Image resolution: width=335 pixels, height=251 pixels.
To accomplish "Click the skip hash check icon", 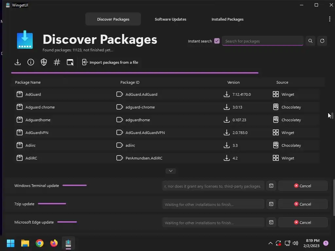I will [57, 62].
